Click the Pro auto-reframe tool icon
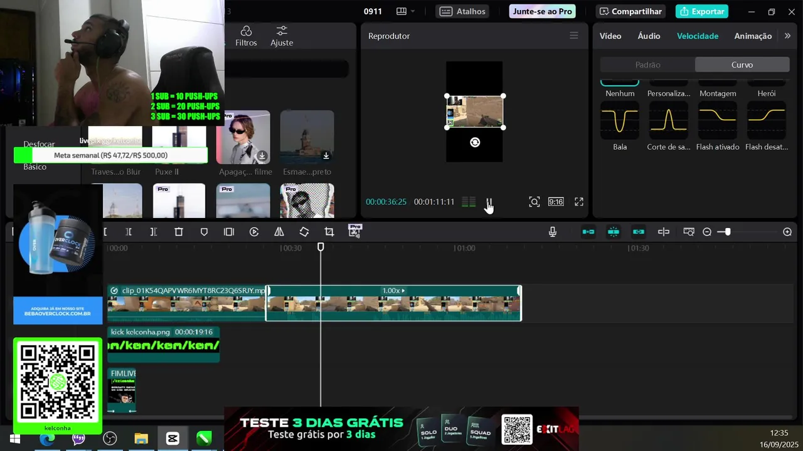The image size is (803, 451). click(x=355, y=231)
